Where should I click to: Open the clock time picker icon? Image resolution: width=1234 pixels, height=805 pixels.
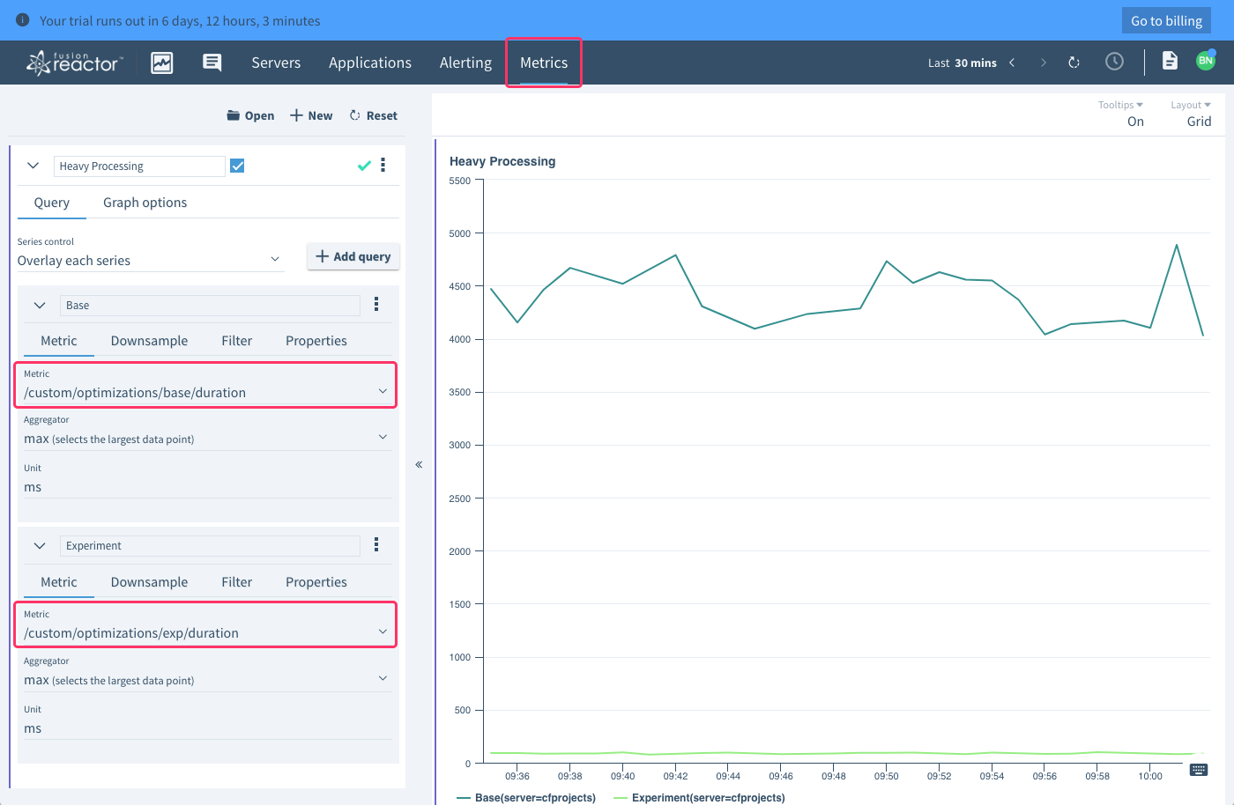[1114, 62]
